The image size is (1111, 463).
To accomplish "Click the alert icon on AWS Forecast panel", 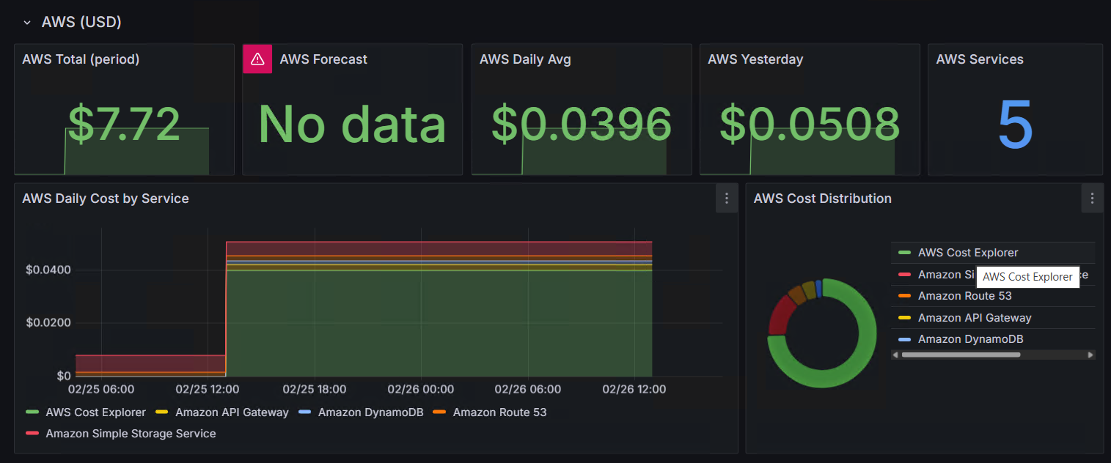I will (256, 59).
